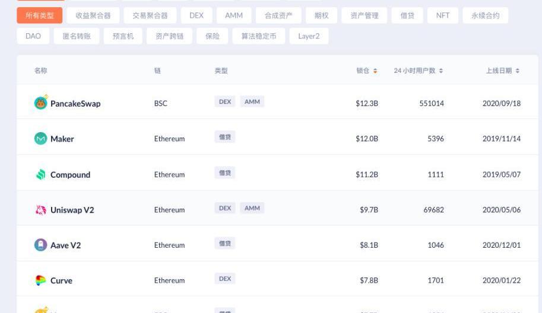Select the 算法稳定币 filter
This screenshot has width=542, height=313.
[258, 36]
